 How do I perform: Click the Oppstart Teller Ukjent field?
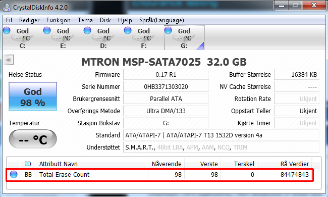pos(297,111)
